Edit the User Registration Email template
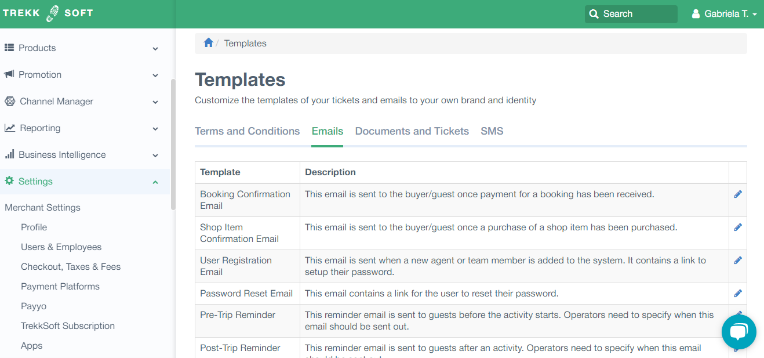Screen dimensions: 764x358 click(x=737, y=261)
